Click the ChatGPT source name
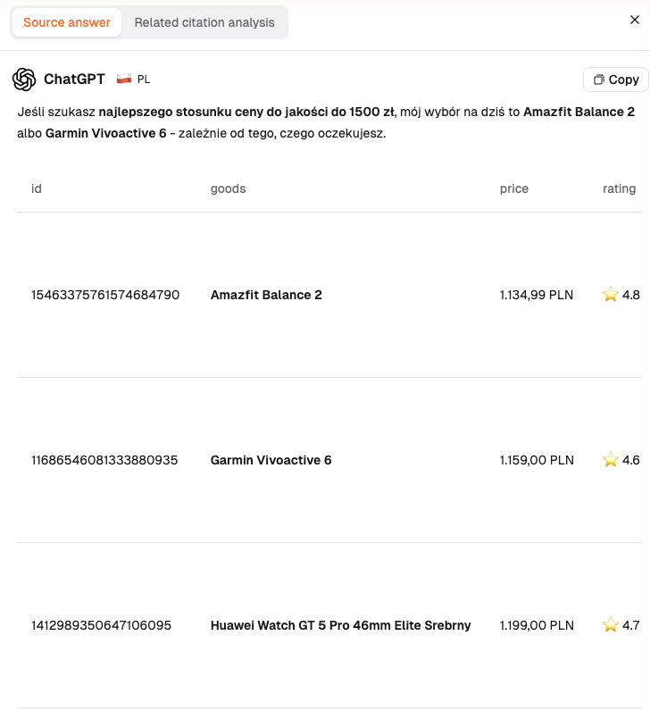The image size is (650, 711). pyautogui.click(x=74, y=79)
